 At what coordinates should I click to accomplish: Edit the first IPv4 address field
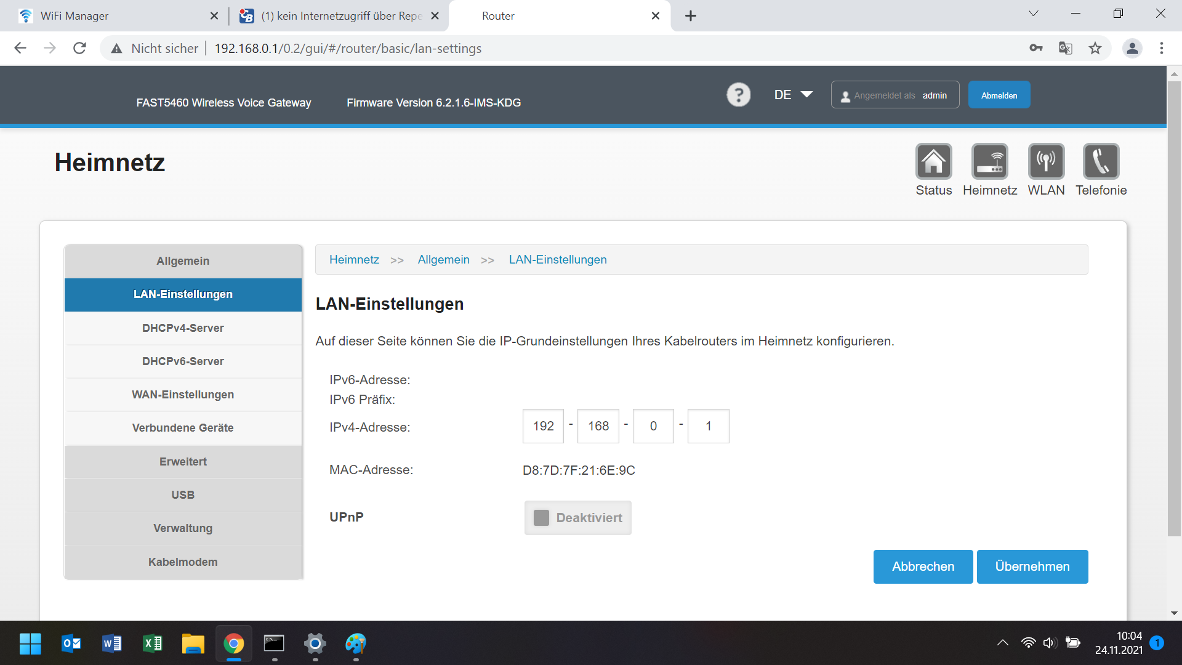click(542, 425)
